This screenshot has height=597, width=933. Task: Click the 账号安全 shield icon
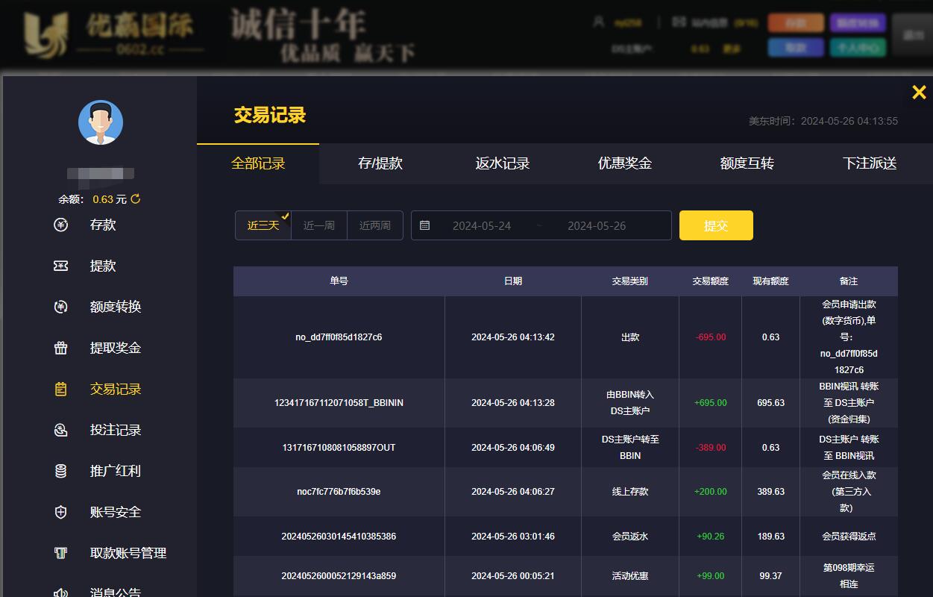coord(61,512)
